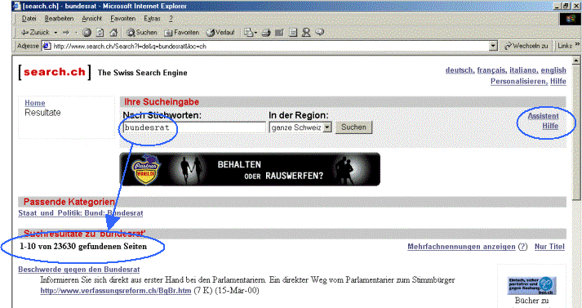Switch language to english
The height and width of the screenshot is (308, 582).
point(553,70)
